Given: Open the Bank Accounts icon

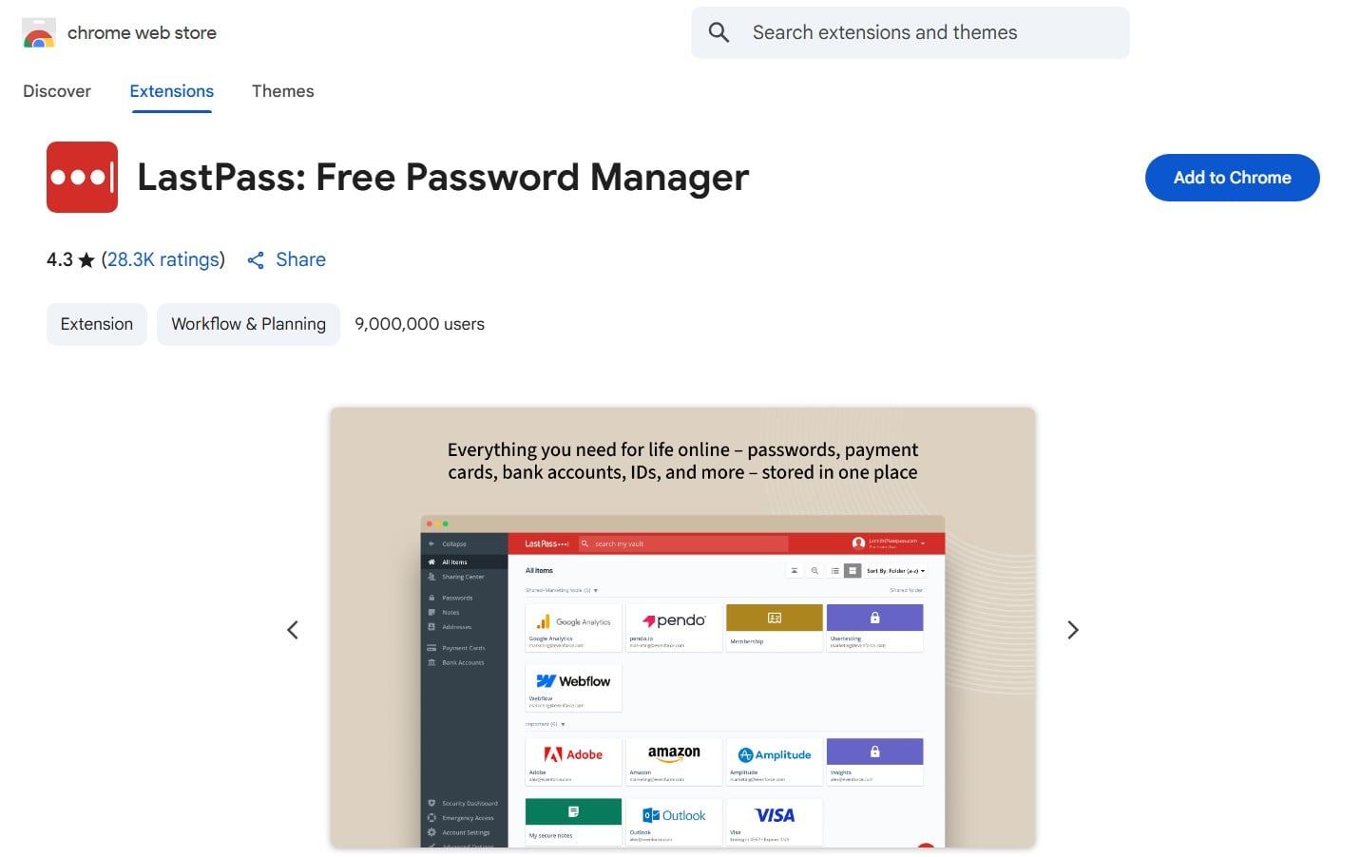Looking at the screenshot, I should (x=431, y=662).
